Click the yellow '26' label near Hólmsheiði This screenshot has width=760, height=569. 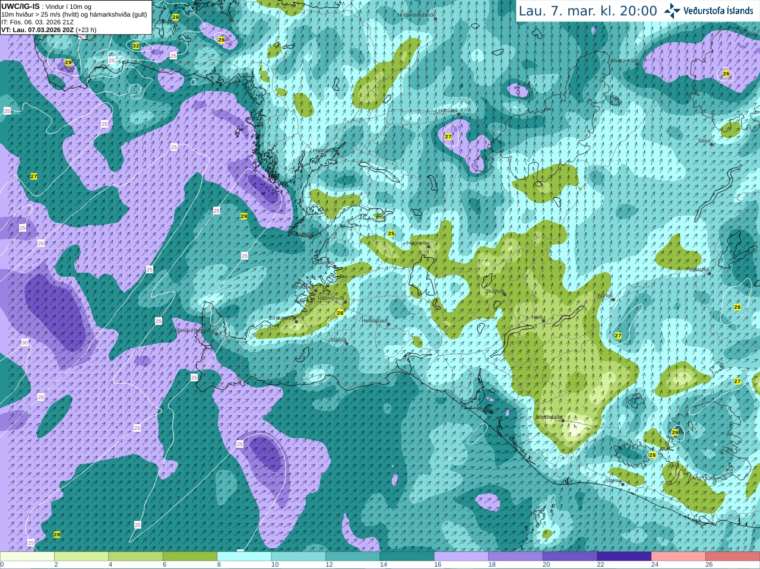340,313
